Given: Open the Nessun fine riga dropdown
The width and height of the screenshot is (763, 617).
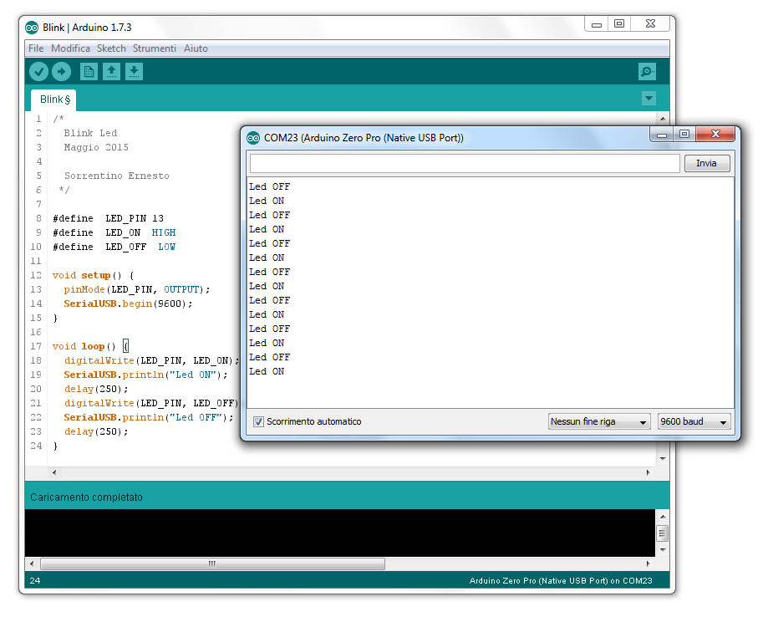Looking at the screenshot, I should [x=599, y=421].
